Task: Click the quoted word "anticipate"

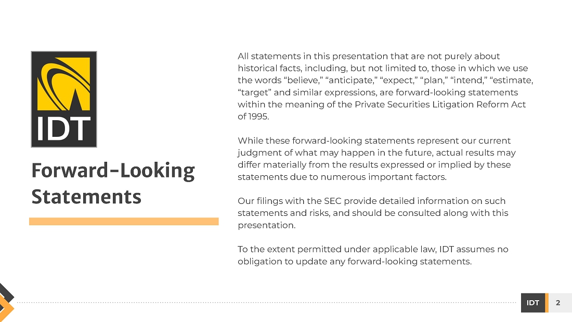Action: (x=352, y=81)
